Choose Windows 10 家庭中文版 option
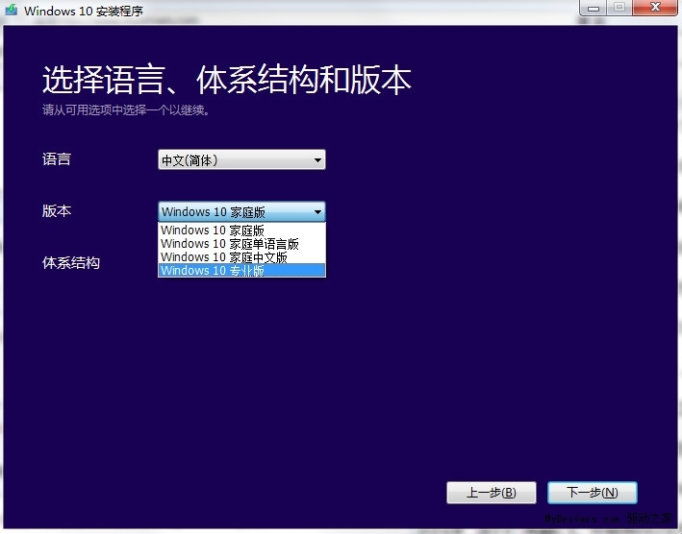Image resolution: width=682 pixels, height=534 pixels. click(241, 257)
